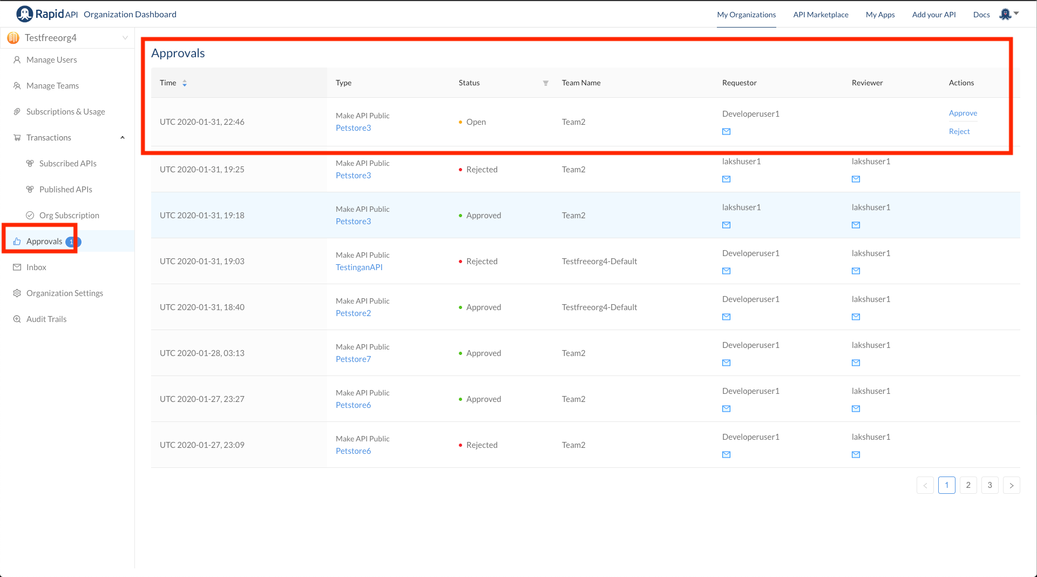This screenshot has height=577, width=1037.
Task: Click the Org Subscription checkmark icon
Action: tap(30, 216)
